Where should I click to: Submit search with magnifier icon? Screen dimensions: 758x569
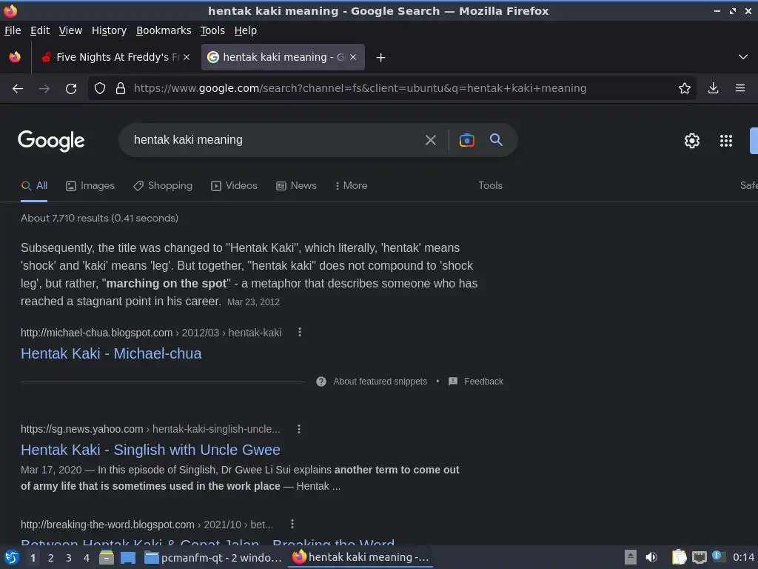click(496, 140)
